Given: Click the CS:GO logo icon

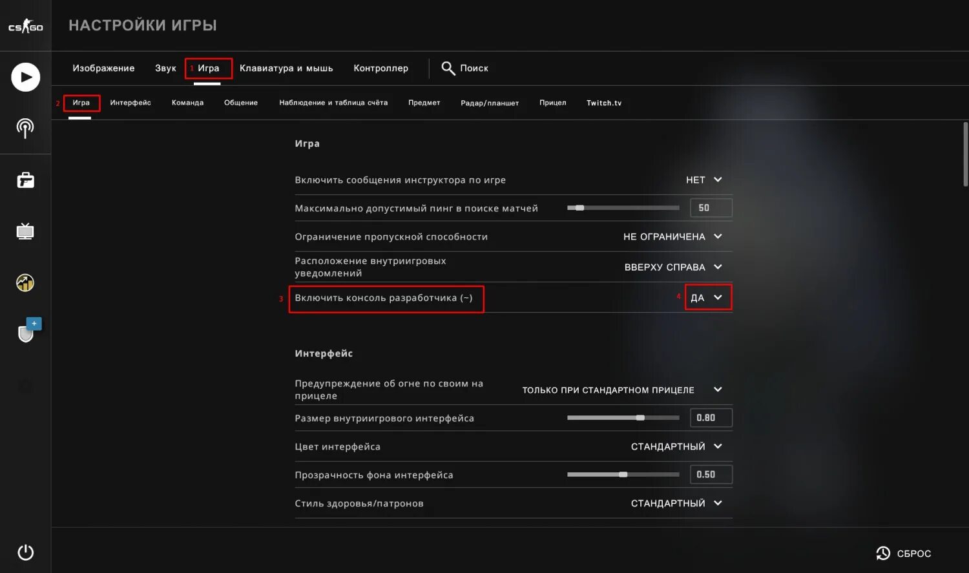Looking at the screenshot, I should [x=25, y=26].
